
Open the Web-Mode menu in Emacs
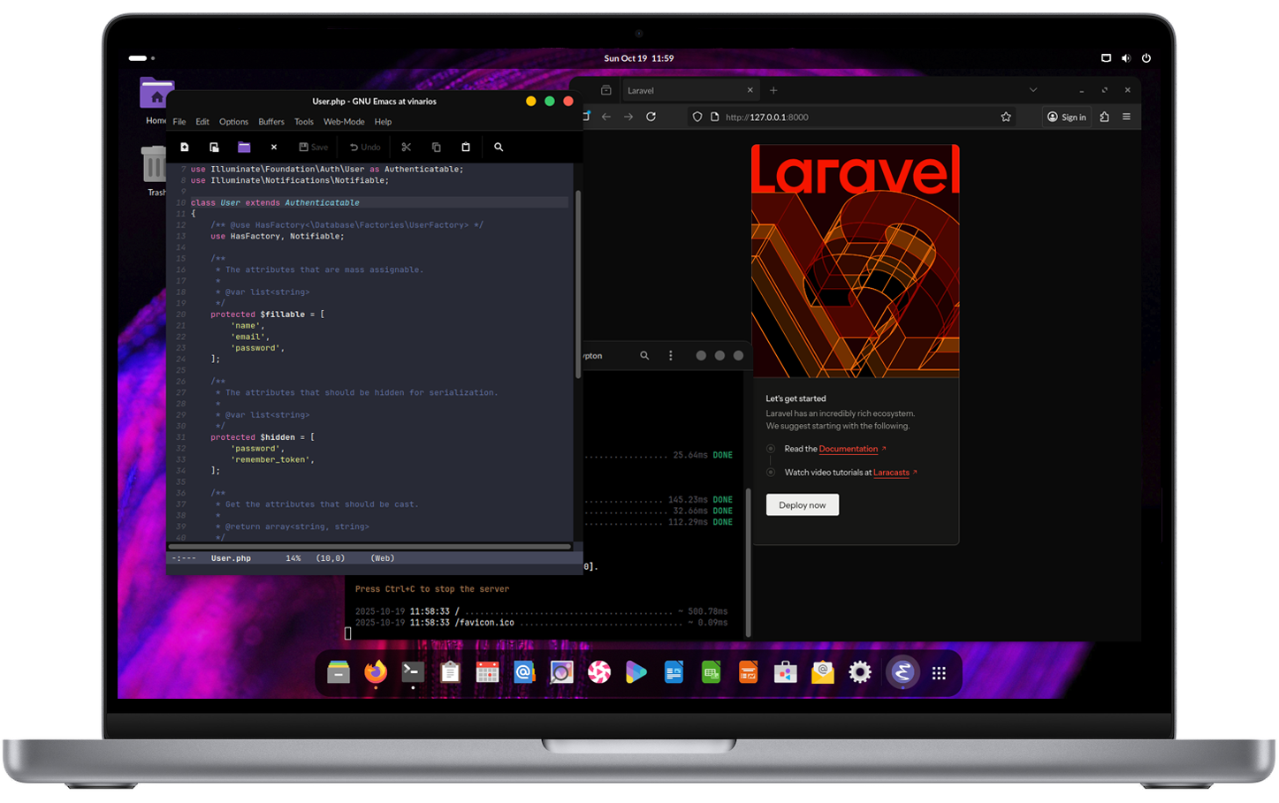(344, 122)
